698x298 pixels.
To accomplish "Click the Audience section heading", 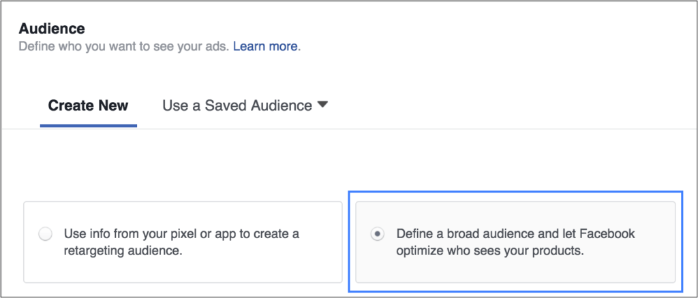I will coord(52,29).
